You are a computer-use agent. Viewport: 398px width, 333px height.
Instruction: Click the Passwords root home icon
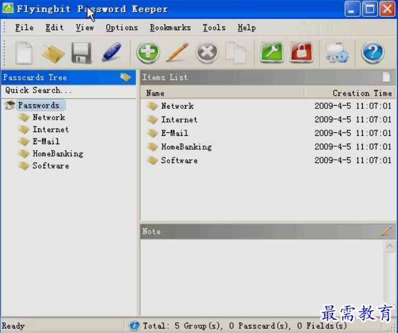tap(9, 105)
